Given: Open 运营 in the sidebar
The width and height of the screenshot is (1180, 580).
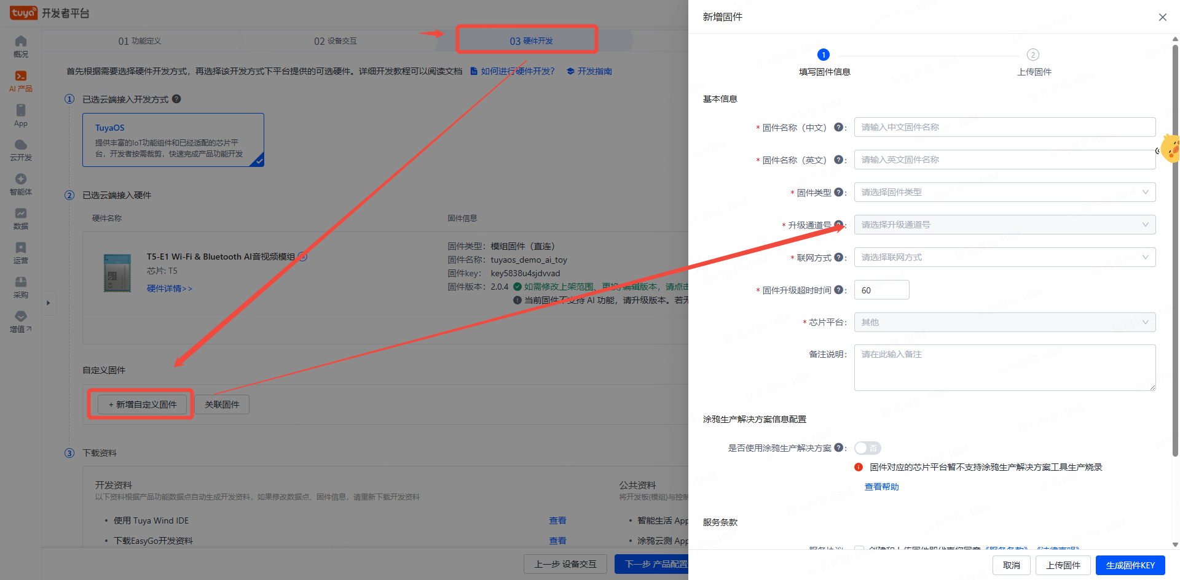Looking at the screenshot, I should pyautogui.click(x=21, y=253).
